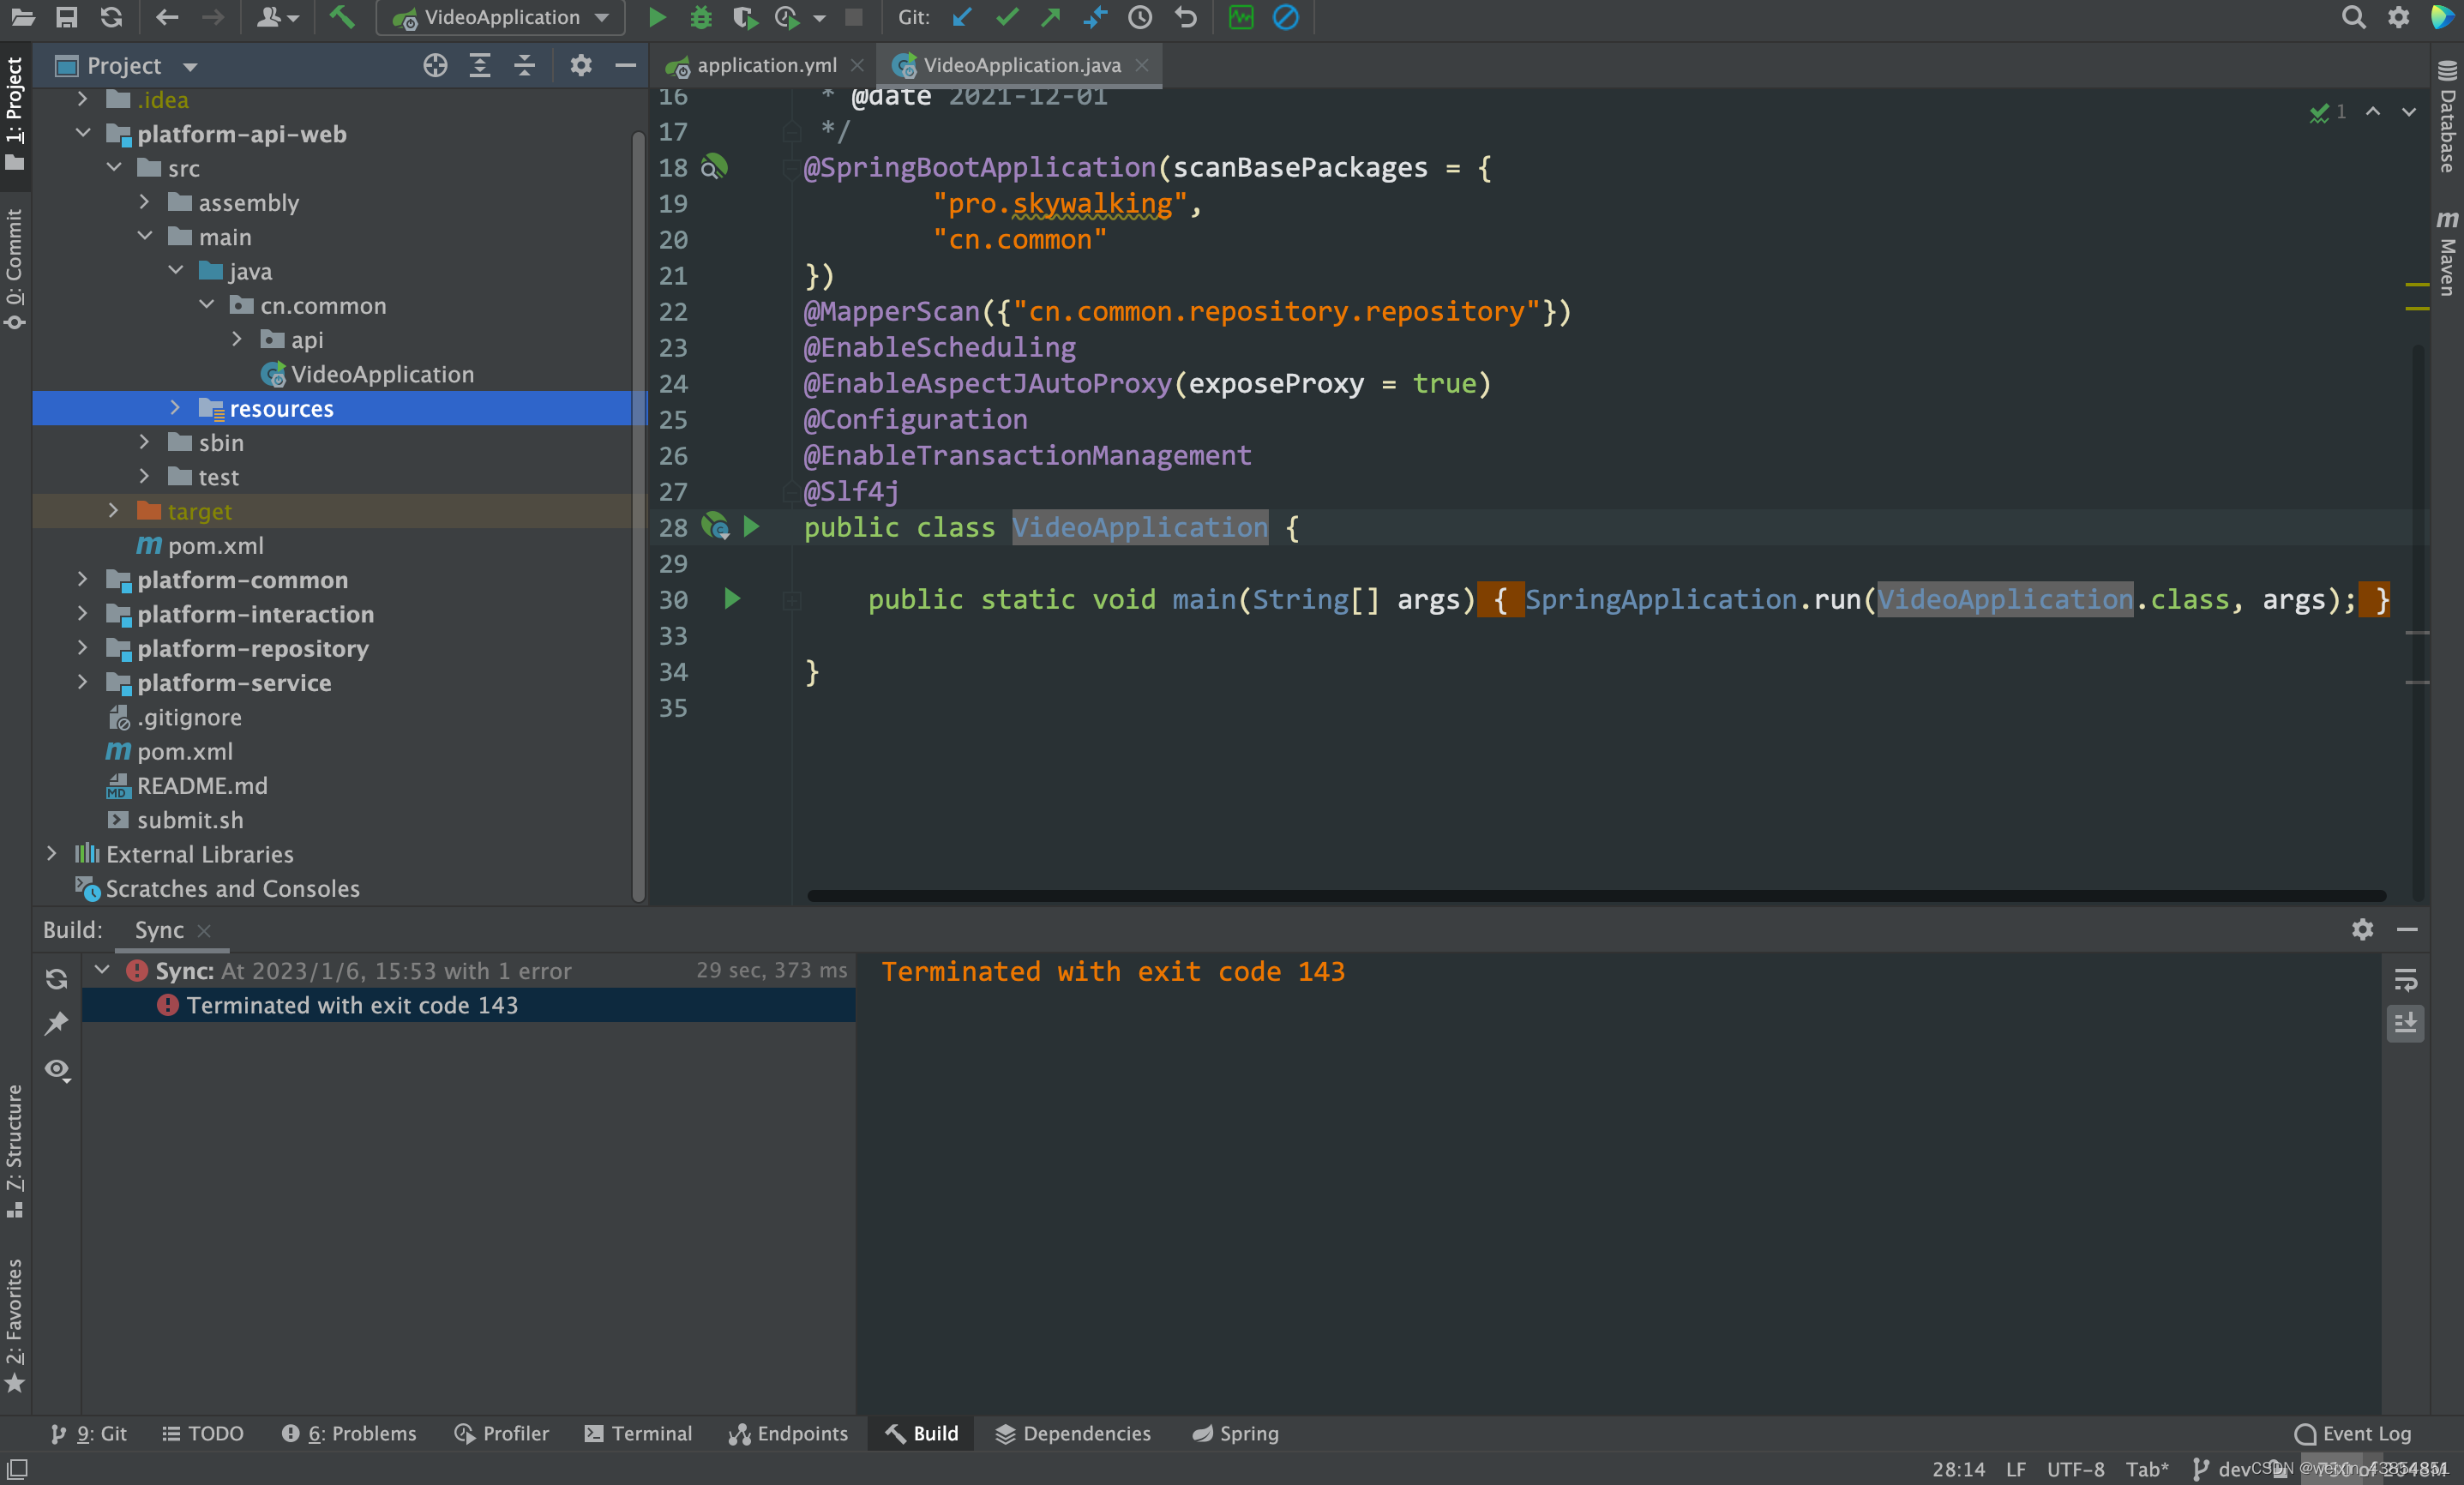Pin the Build tab
Screen dimensions: 2464x1485
pos(57,1023)
